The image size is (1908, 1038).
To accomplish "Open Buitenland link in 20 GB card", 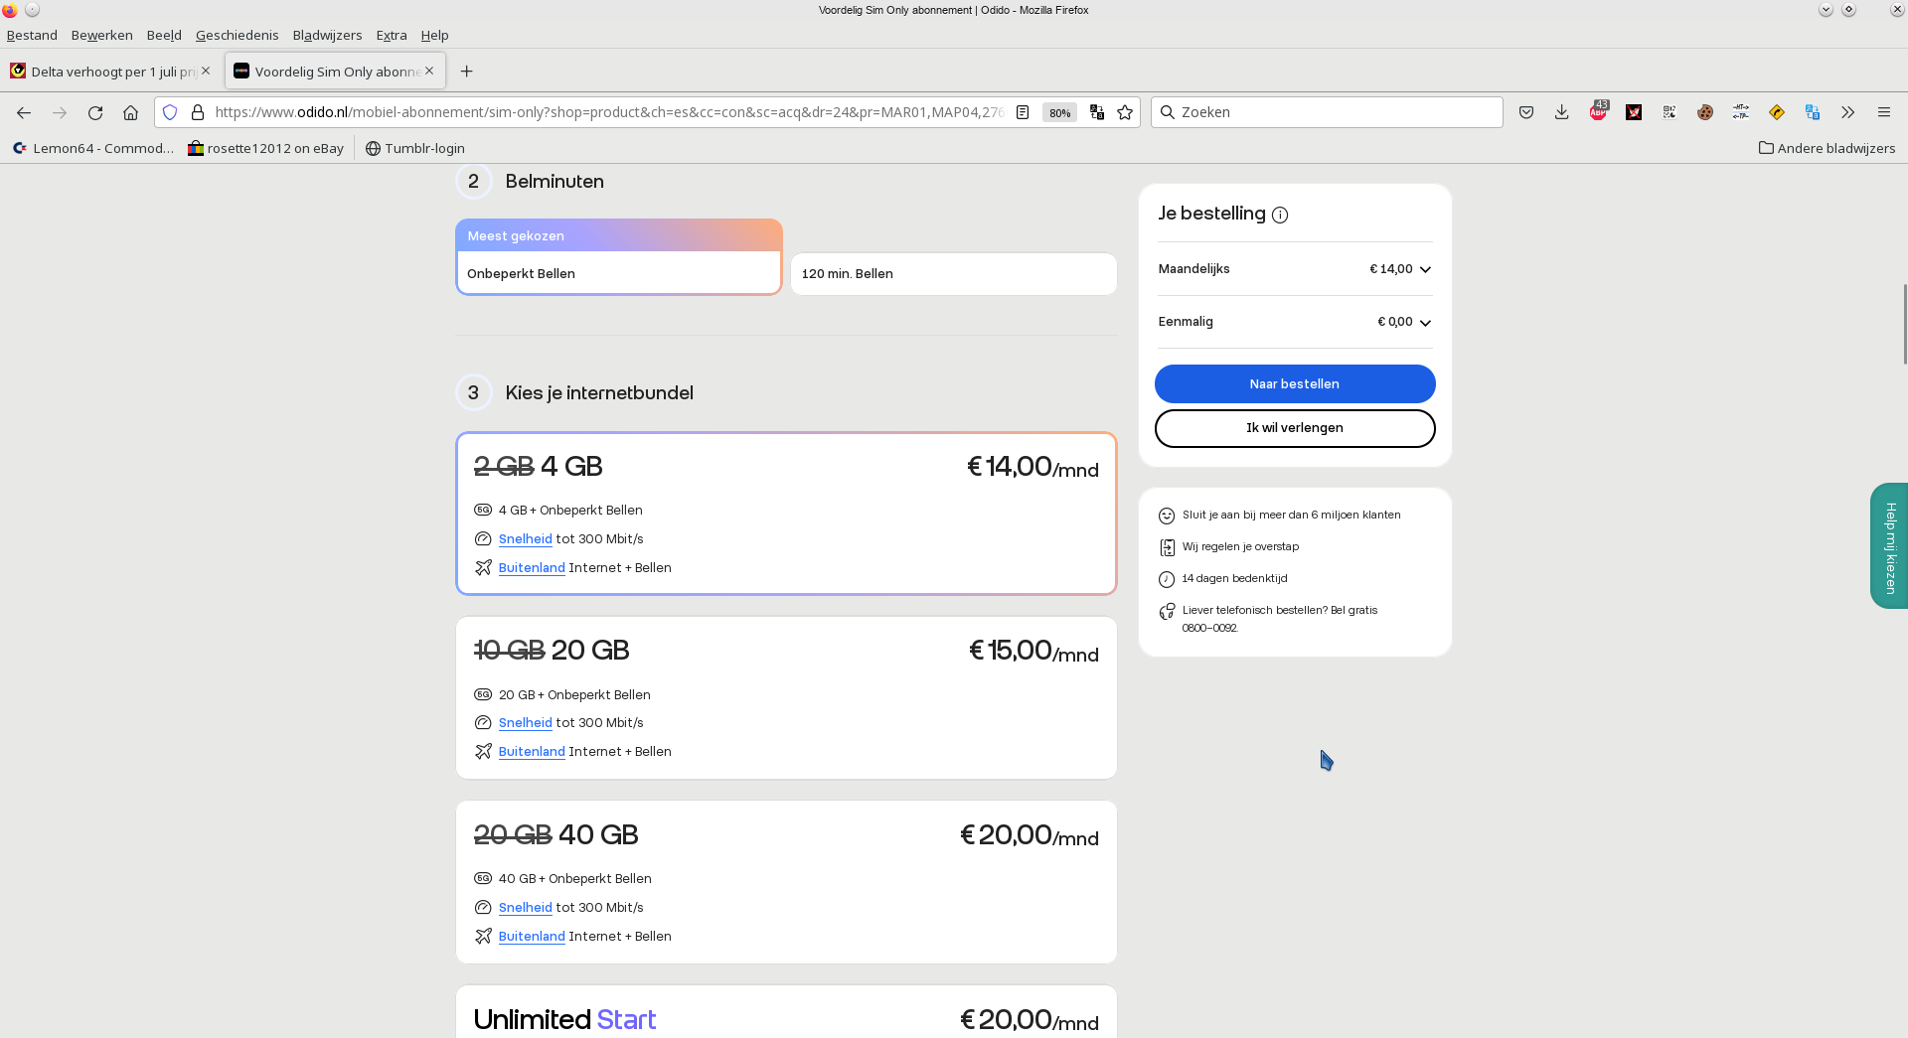I will point(532,751).
